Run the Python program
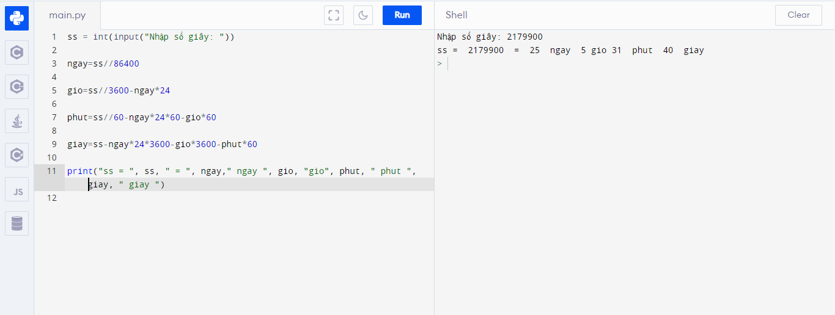Image resolution: width=835 pixels, height=315 pixels. point(402,15)
